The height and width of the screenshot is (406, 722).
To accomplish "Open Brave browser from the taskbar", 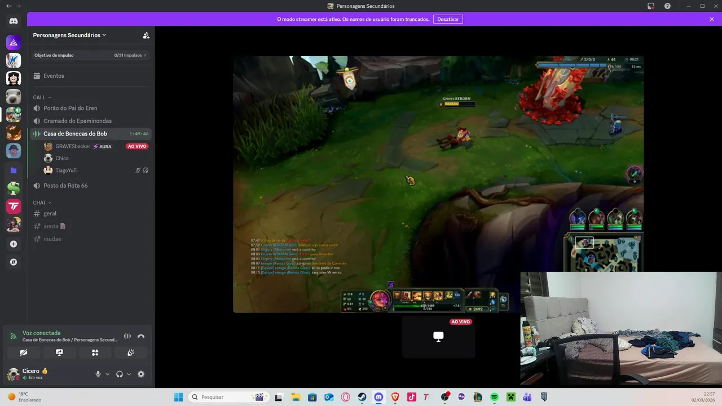I will pyautogui.click(x=395, y=397).
